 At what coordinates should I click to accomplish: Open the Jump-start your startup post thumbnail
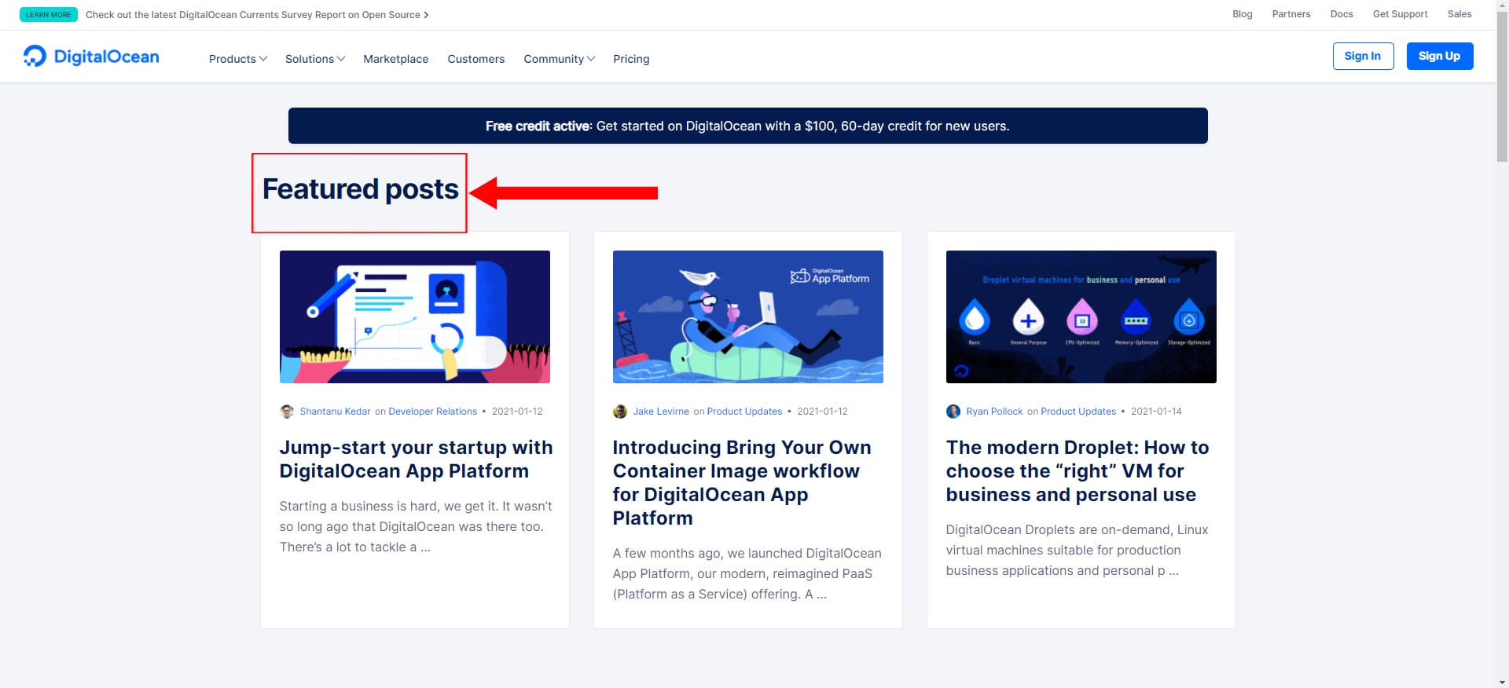point(415,317)
